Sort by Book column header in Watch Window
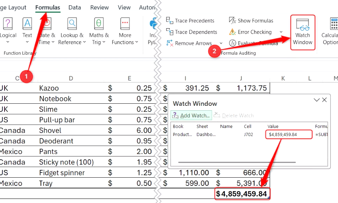Image resolution: width=338 pixels, height=203 pixels. (x=178, y=126)
